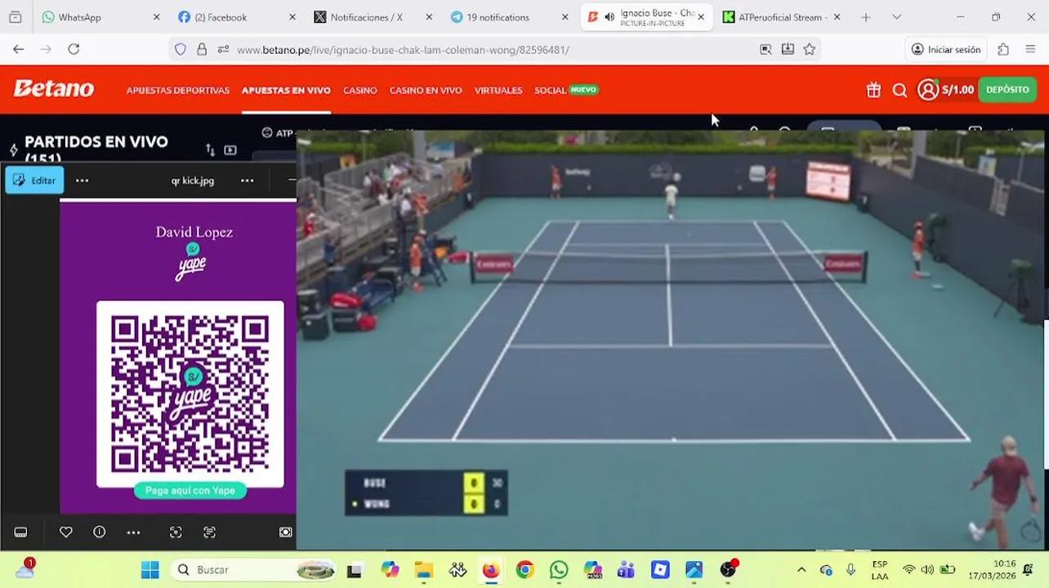Viewport: 1049px width, 588px height.
Task: Reload the Betano page
Action: click(74, 49)
